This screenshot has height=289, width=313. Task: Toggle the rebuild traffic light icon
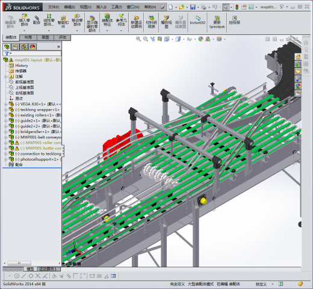(x=237, y=7)
